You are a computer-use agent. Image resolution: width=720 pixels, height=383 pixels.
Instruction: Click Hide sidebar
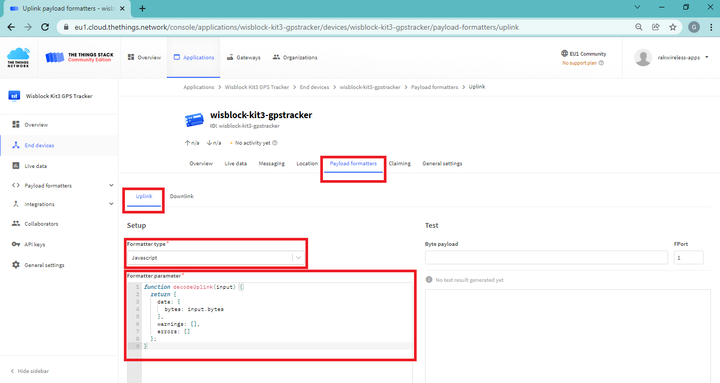click(x=33, y=371)
